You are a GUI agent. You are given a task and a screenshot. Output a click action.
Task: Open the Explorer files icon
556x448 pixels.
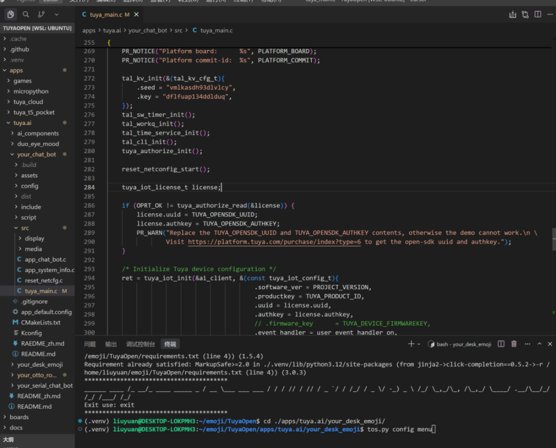point(11,14)
